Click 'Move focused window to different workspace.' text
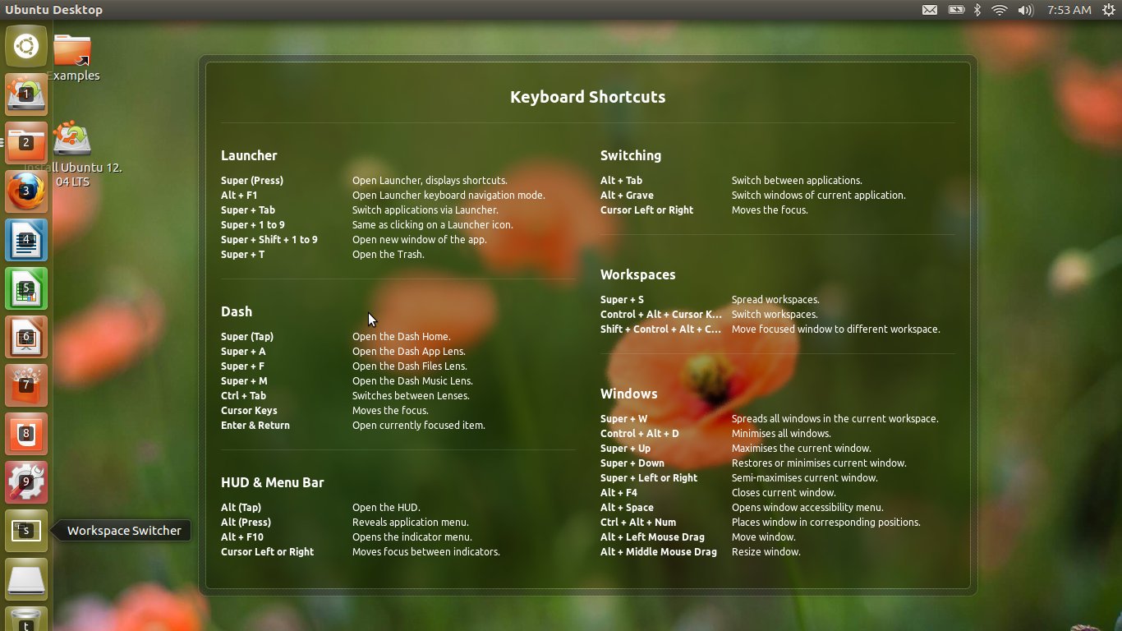This screenshot has height=631, width=1122. click(x=836, y=329)
